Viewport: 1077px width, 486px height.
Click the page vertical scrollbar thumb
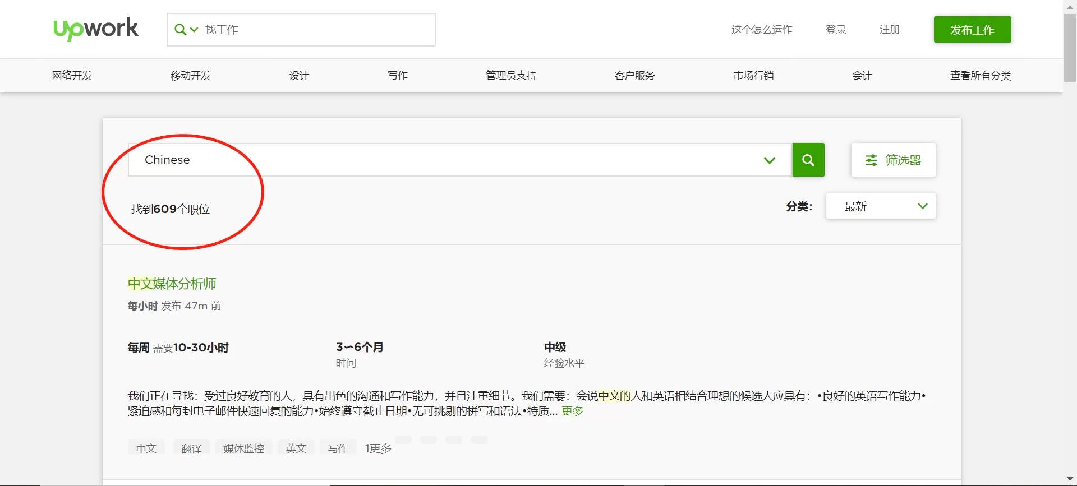[1070, 48]
